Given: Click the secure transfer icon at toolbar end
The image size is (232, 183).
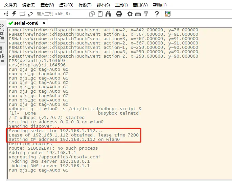Looking at the screenshot, I should tap(168, 14).
